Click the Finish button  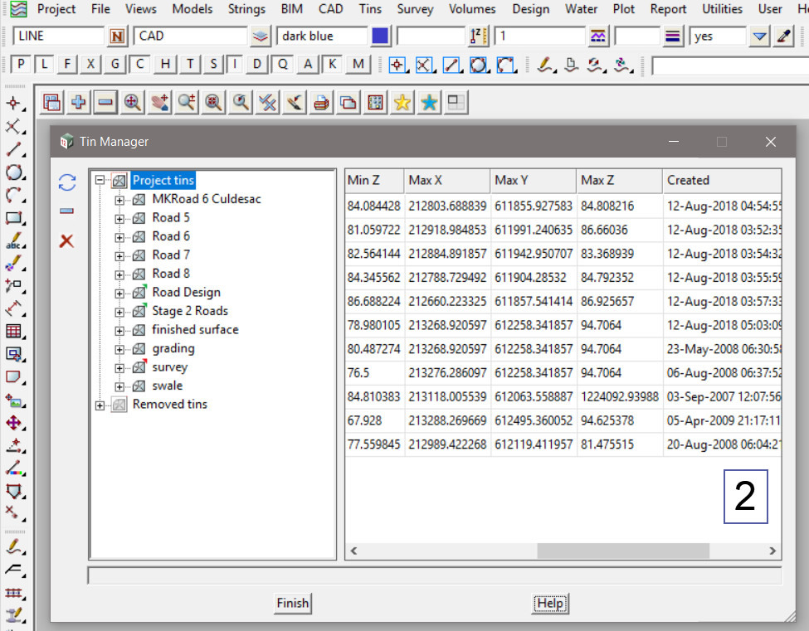[x=292, y=604]
